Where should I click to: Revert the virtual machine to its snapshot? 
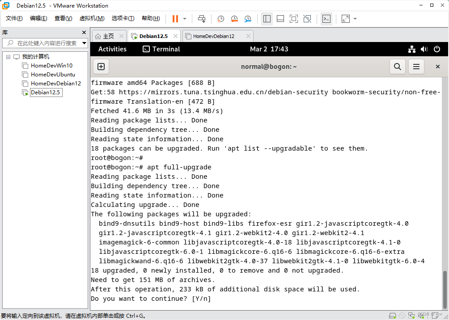tap(234, 19)
